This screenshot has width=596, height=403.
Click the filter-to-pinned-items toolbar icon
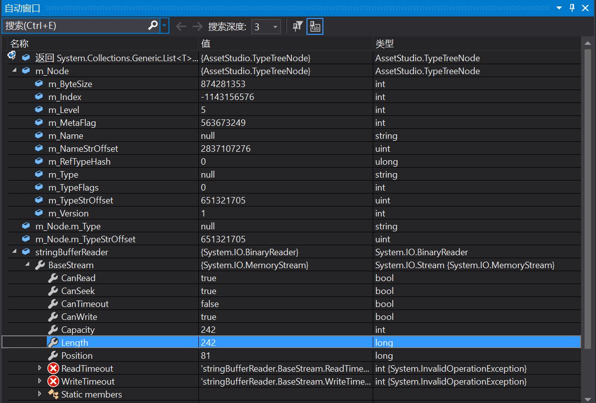point(297,26)
